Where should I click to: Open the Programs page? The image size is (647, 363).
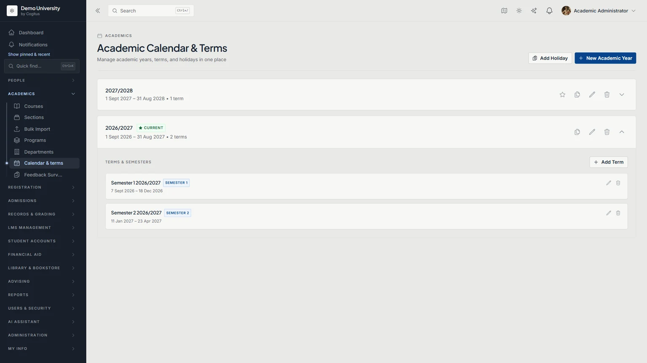pos(44,140)
